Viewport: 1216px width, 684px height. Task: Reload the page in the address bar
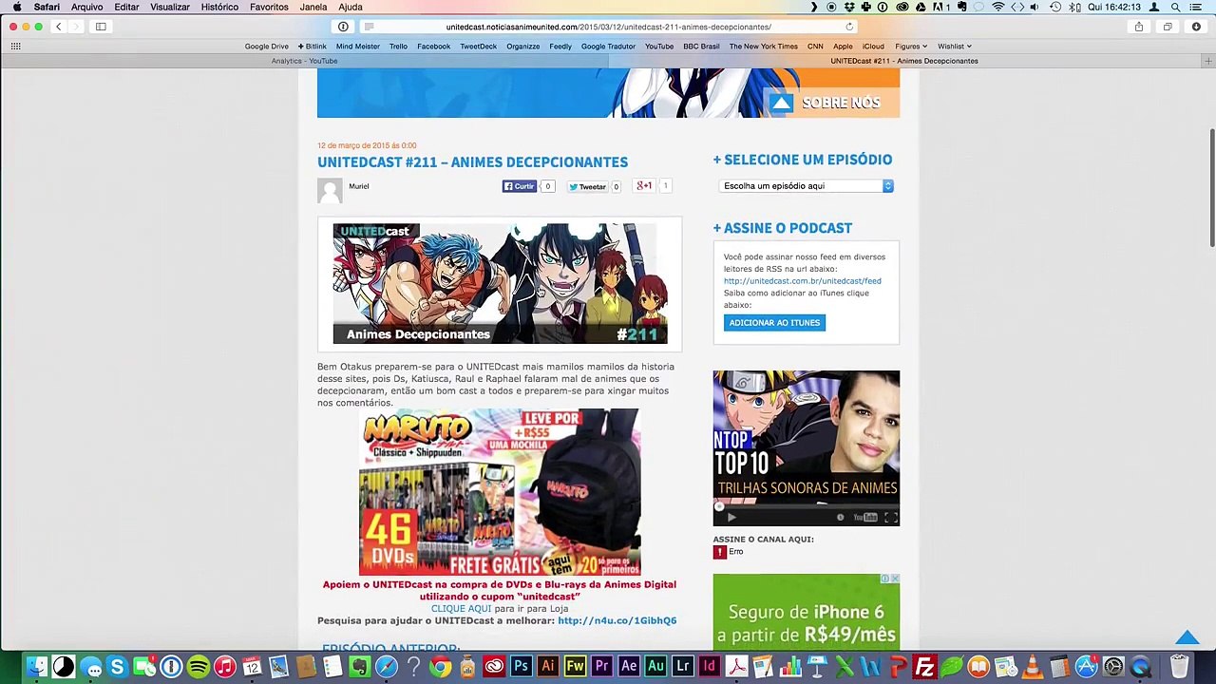tap(849, 27)
